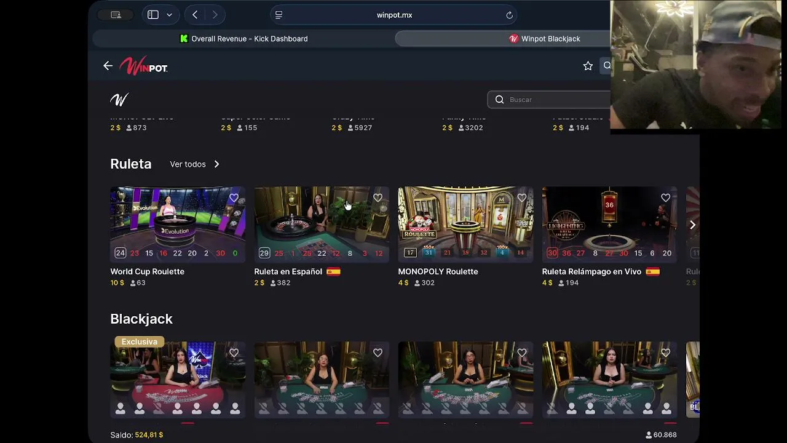The image size is (787, 443).
Task: Click boxed result 24 on World Cup Roulette
Action: point(120,253)
